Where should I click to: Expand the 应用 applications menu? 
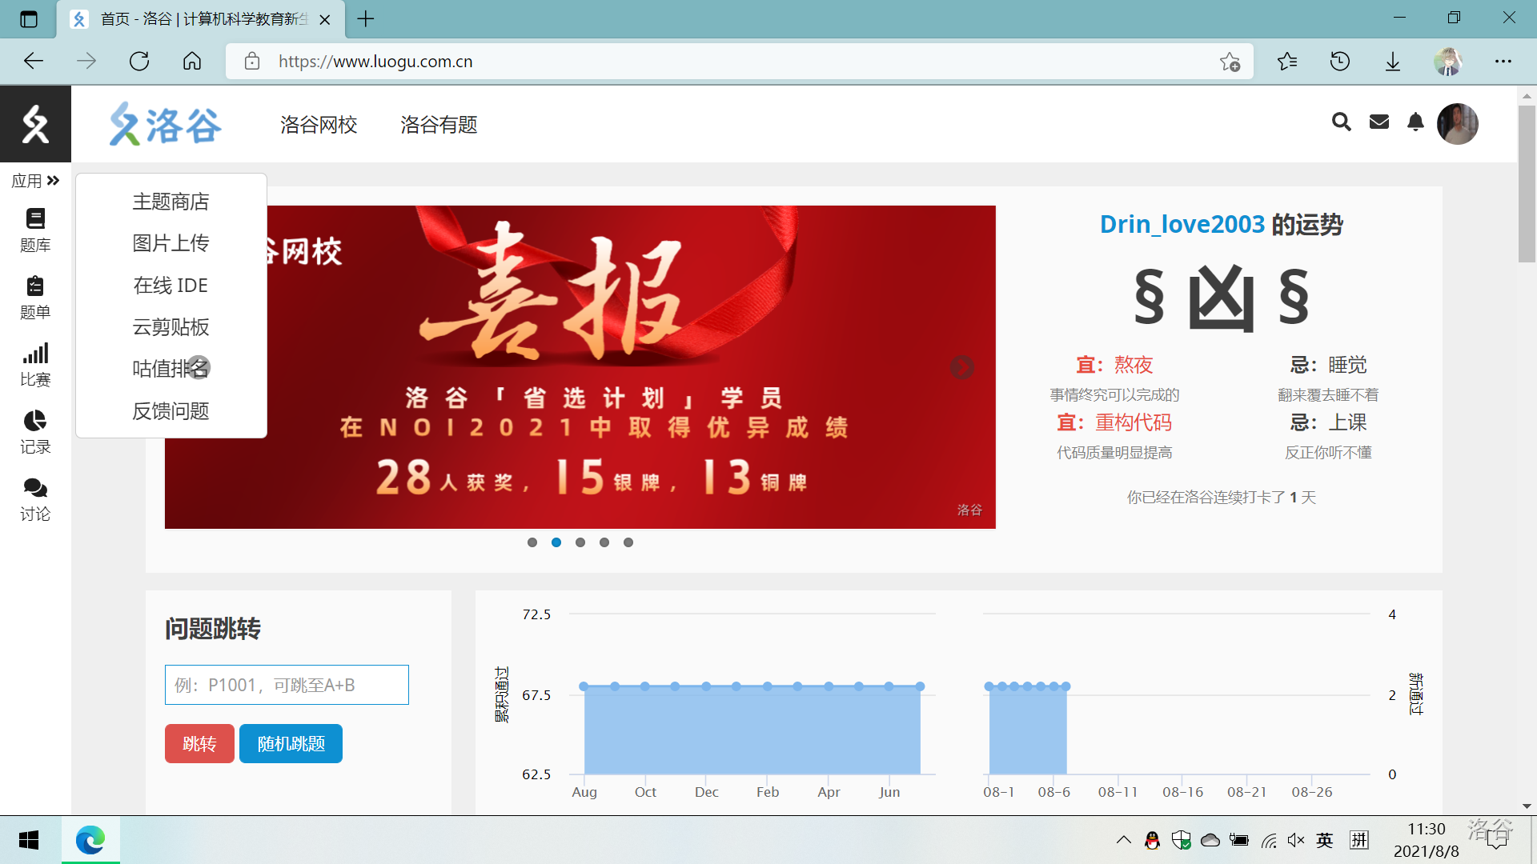click(x=35, y=181)
